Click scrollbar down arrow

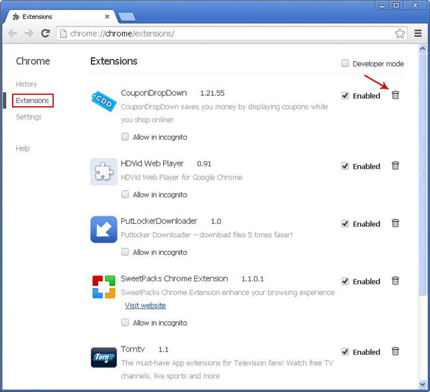(422, 384)
